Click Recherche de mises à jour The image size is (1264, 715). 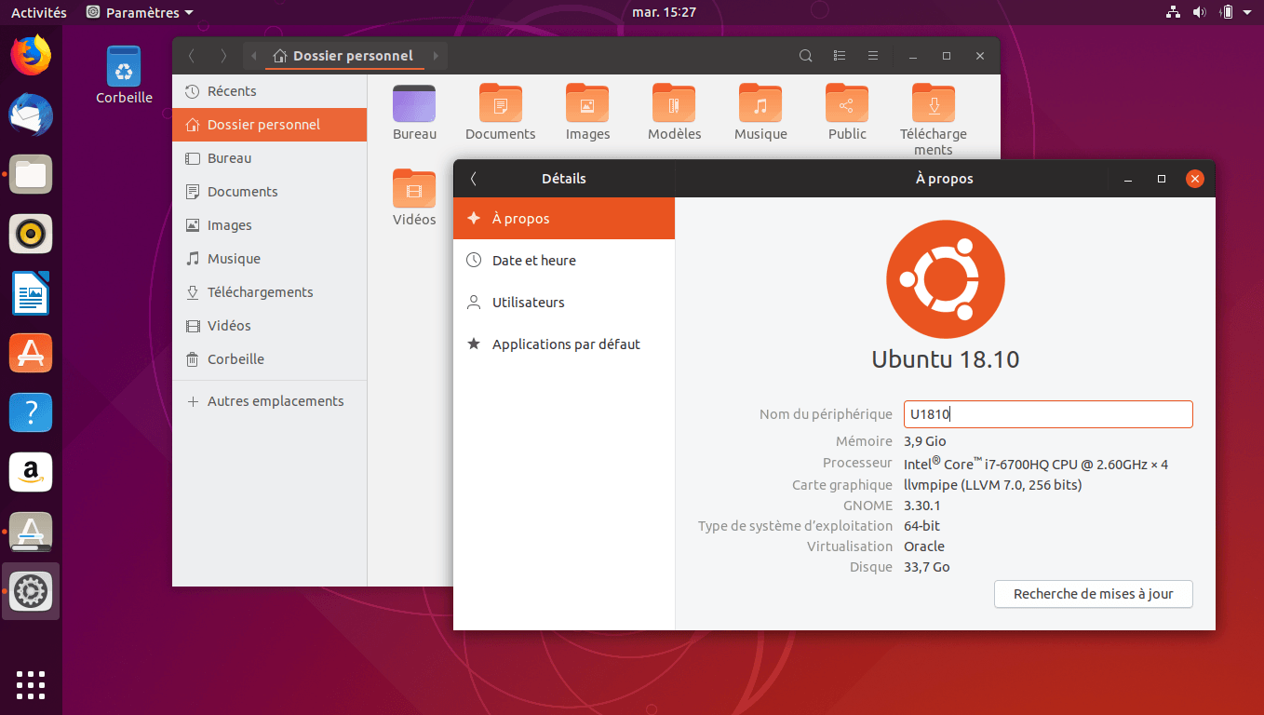[x=1093, y=594]
